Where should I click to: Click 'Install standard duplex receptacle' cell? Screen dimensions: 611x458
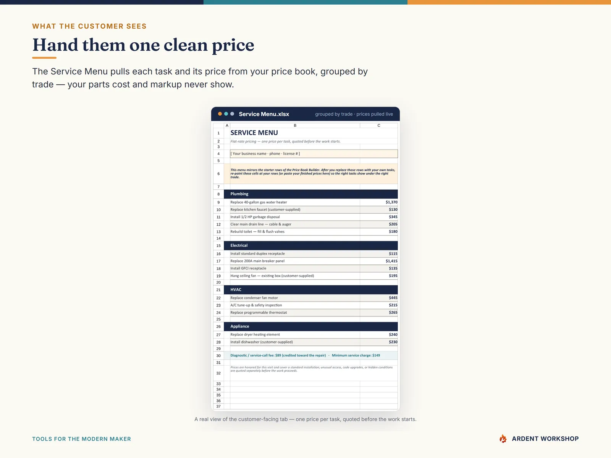point(295,253)
